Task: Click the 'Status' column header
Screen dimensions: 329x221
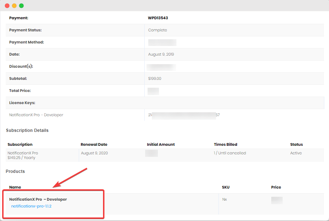Action: pyautogui.click(x=297, y=144)
